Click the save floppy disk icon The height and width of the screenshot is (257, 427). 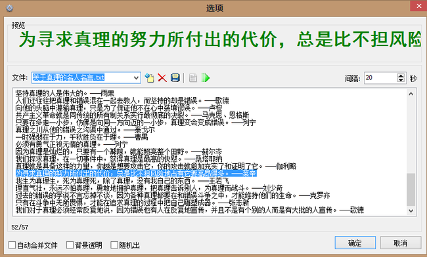(175, 78)
